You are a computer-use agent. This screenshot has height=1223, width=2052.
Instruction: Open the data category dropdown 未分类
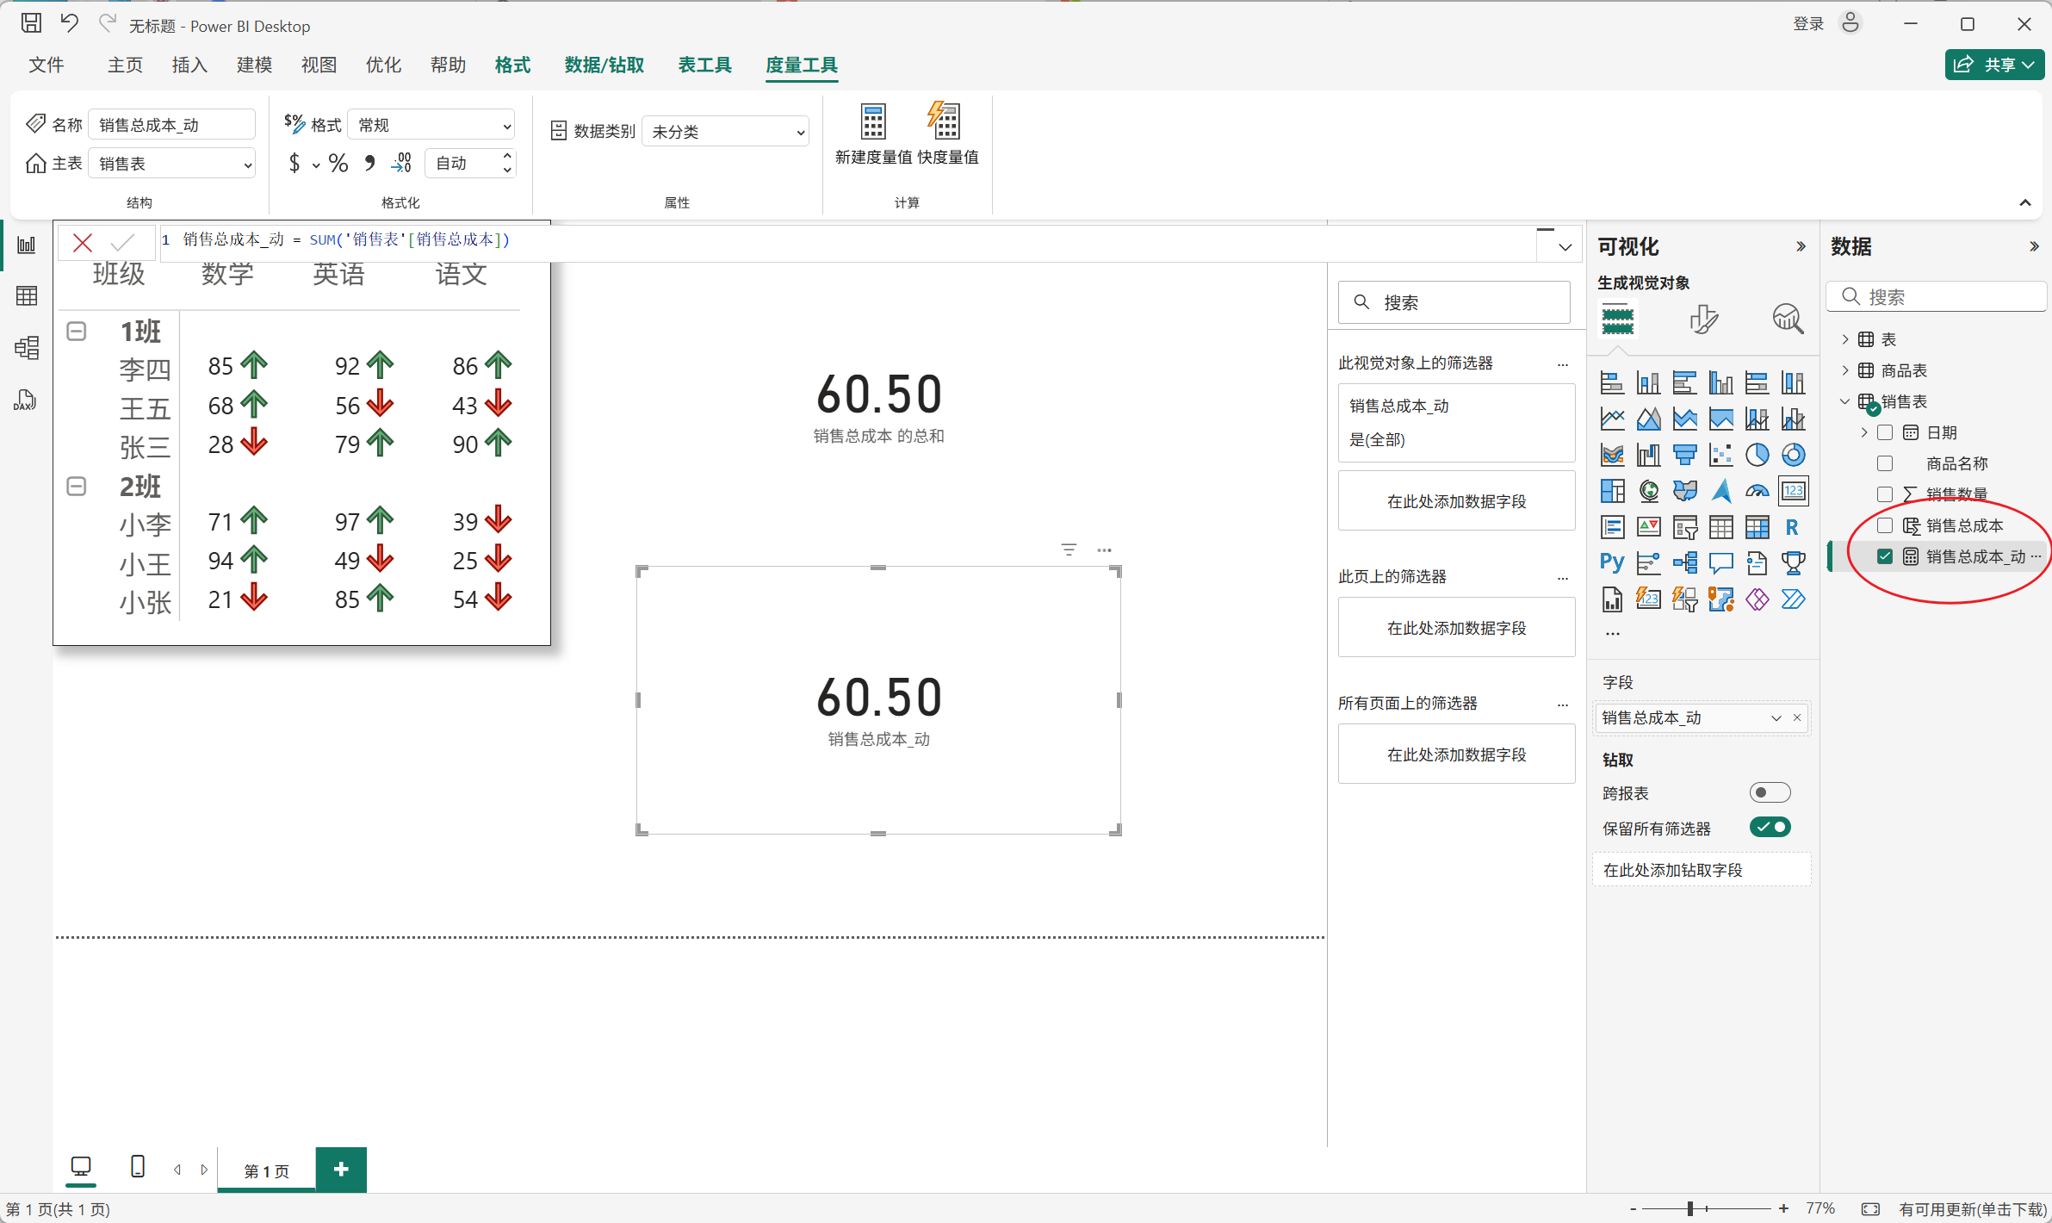pos(725,132)
